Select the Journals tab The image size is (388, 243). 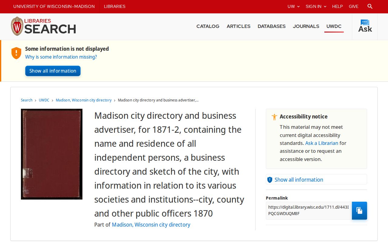coord(306,26)
